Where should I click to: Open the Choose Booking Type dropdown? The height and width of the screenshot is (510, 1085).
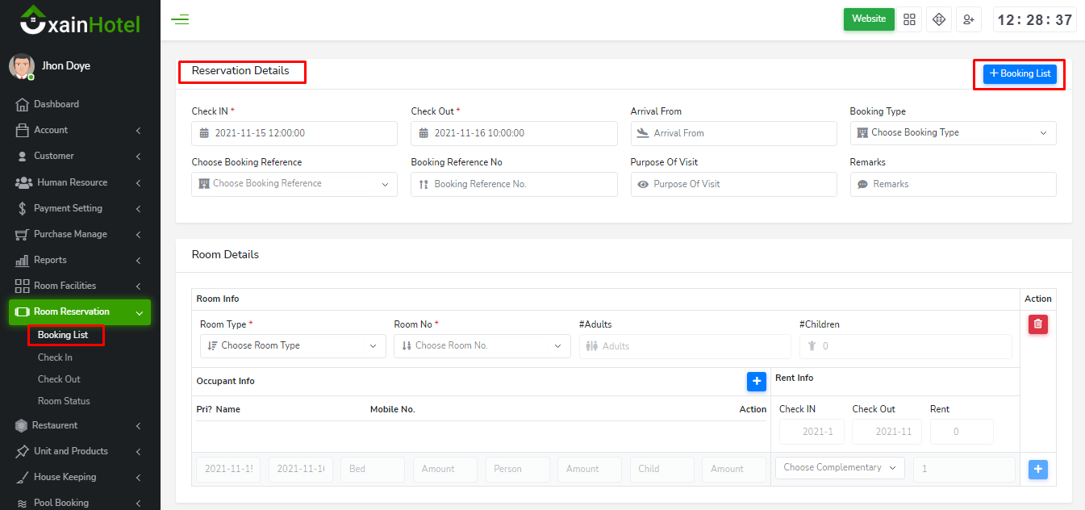[953, 133]
